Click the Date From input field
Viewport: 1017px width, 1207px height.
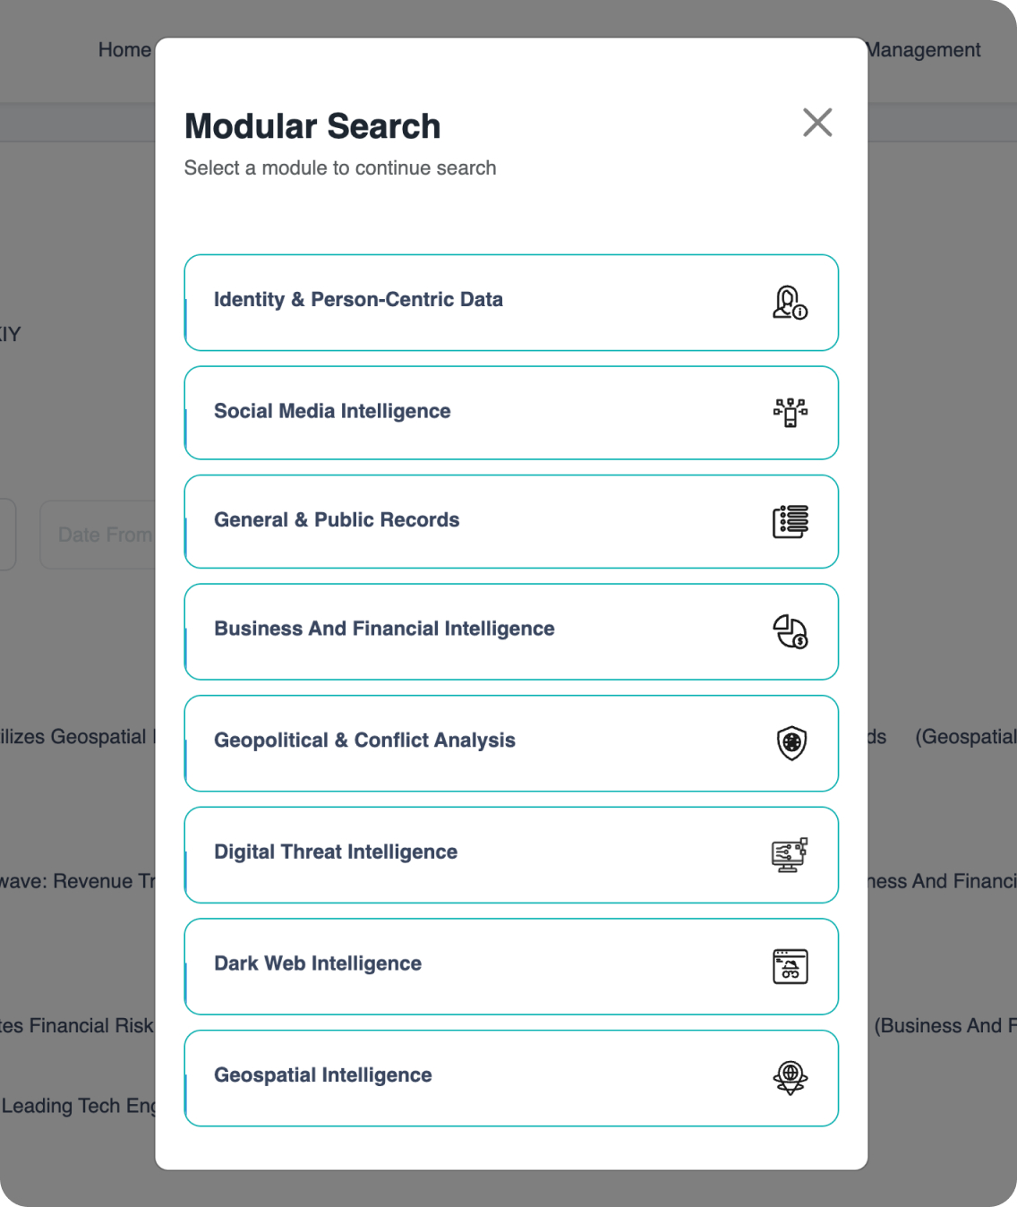tap(98, 535)
